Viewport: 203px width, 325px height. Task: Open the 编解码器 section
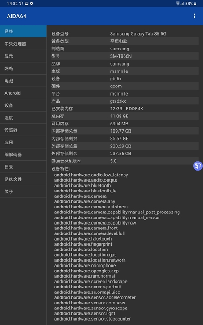[23, 154]
